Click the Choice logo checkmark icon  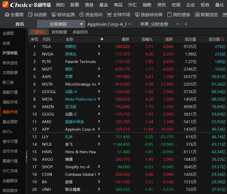[5, 5]
